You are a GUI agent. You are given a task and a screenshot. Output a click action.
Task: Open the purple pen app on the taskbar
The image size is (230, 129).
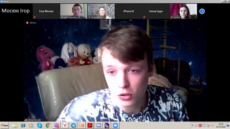point(107,125)
